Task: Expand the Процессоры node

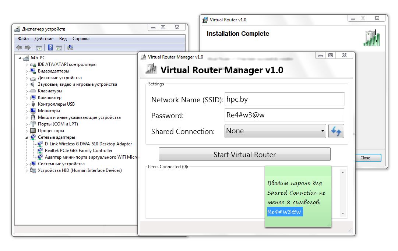Action: [x=27, y=131]
